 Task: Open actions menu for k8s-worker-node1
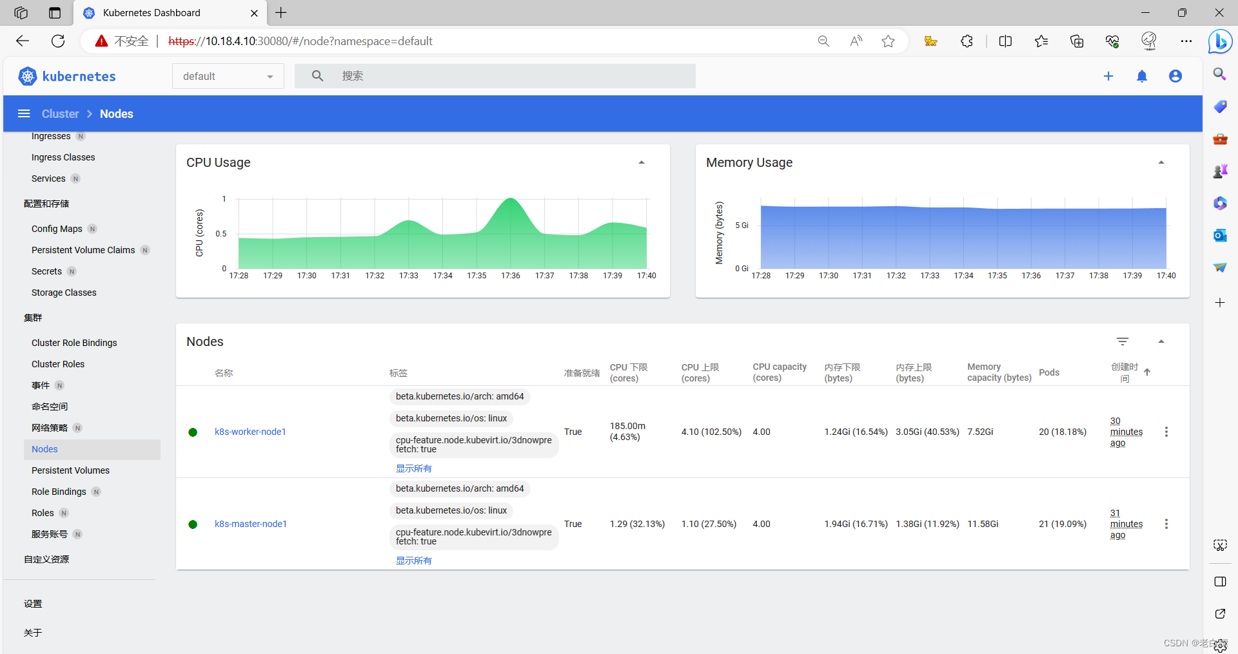click(x=1166, y=432)
